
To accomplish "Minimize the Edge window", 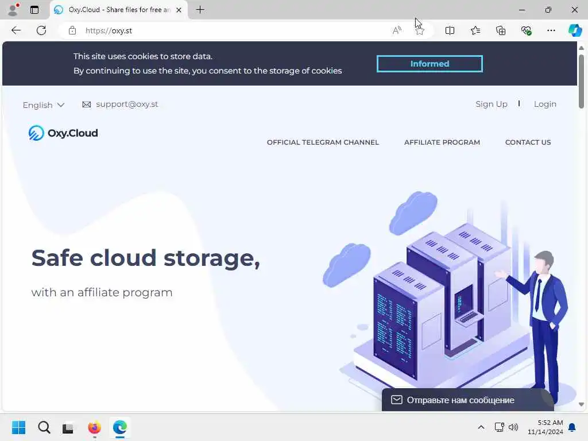I will (x=521, y=10).
